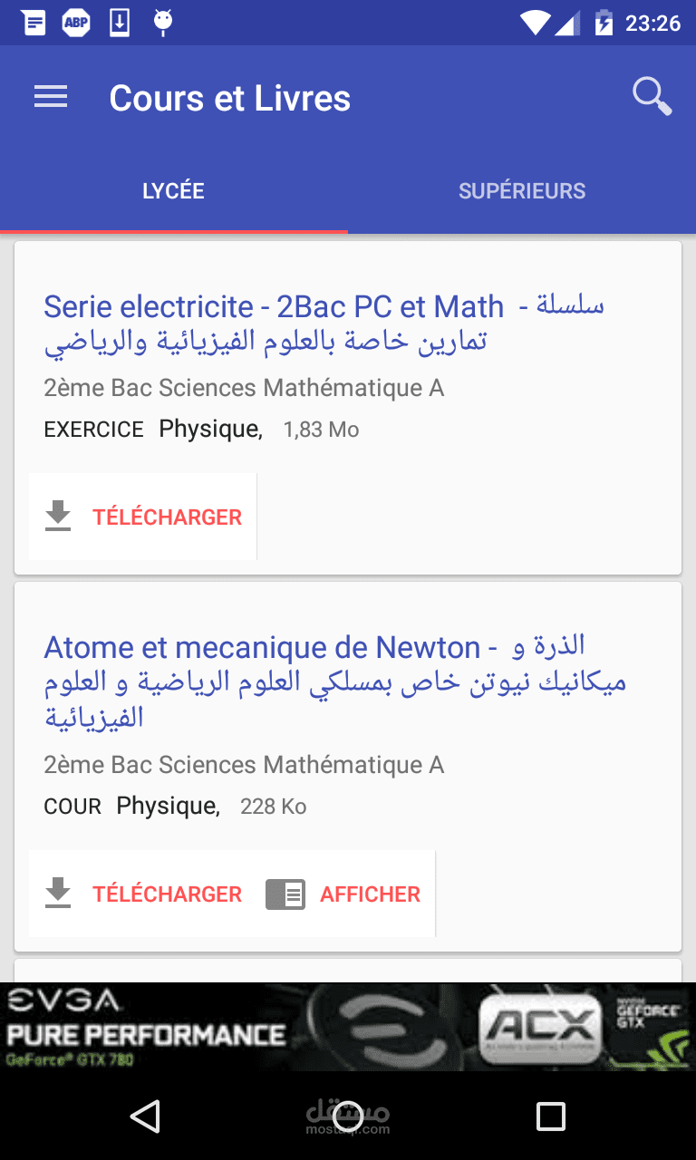Image resolution: width=696 pixels, height=1160 pixels.
Task: Click download arrow icon for Serie electricite
Action: point(58,517)
